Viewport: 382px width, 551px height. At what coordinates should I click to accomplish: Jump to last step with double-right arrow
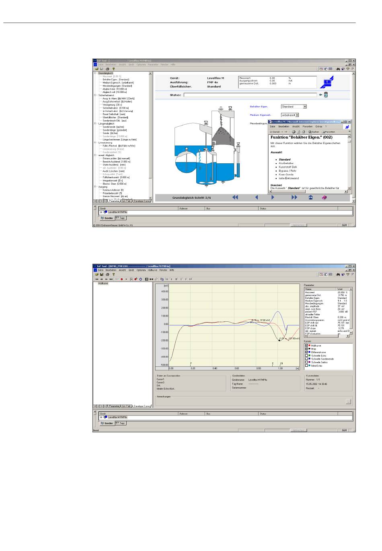coord(294,197)
